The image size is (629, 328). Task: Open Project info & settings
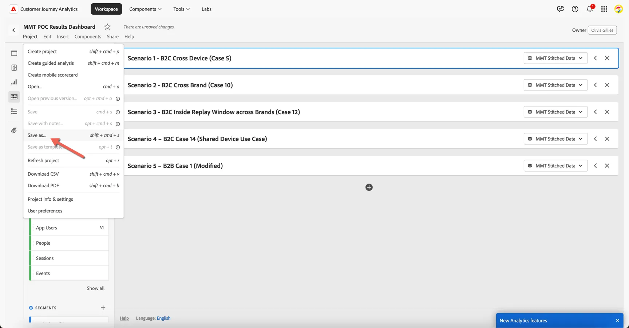[74, 199]
